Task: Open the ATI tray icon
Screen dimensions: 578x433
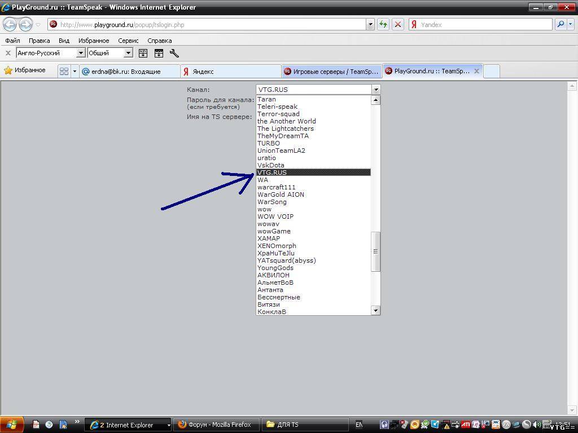Action: click(x=466, y=425)
